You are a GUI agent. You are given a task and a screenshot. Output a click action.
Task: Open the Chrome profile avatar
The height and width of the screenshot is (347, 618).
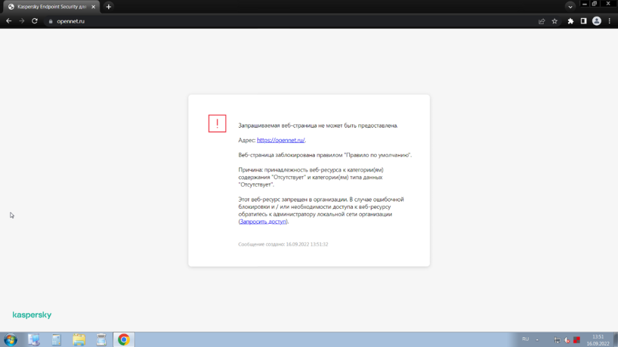click(596, 21)
